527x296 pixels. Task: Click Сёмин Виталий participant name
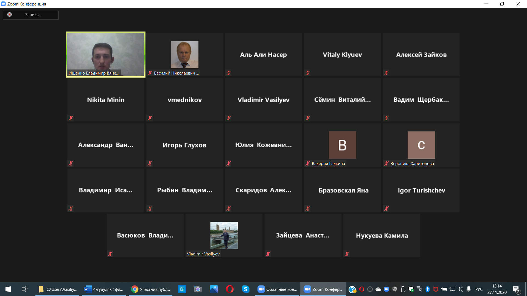pos(342,100)
